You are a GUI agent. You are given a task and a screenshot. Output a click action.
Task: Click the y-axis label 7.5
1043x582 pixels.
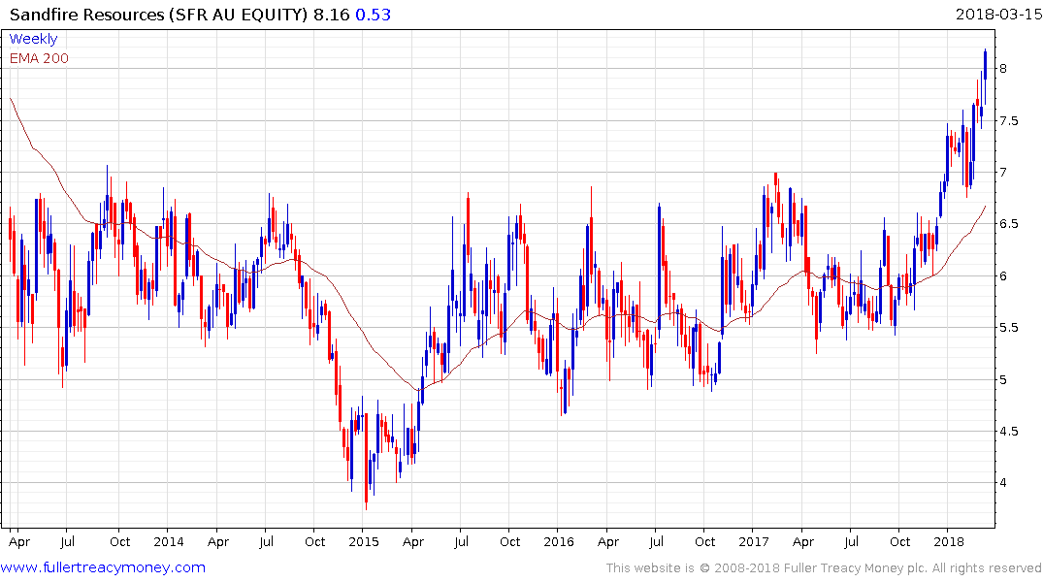coord(1008,120)
